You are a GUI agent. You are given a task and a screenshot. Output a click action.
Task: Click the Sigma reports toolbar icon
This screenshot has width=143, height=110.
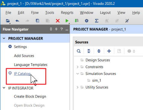[x=97, y=21]
